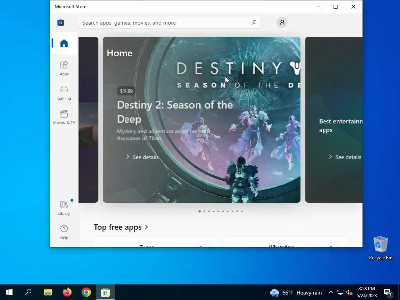Launch Google Chrome from taskbar
400x300 pixels.
[x=86, y=292]
